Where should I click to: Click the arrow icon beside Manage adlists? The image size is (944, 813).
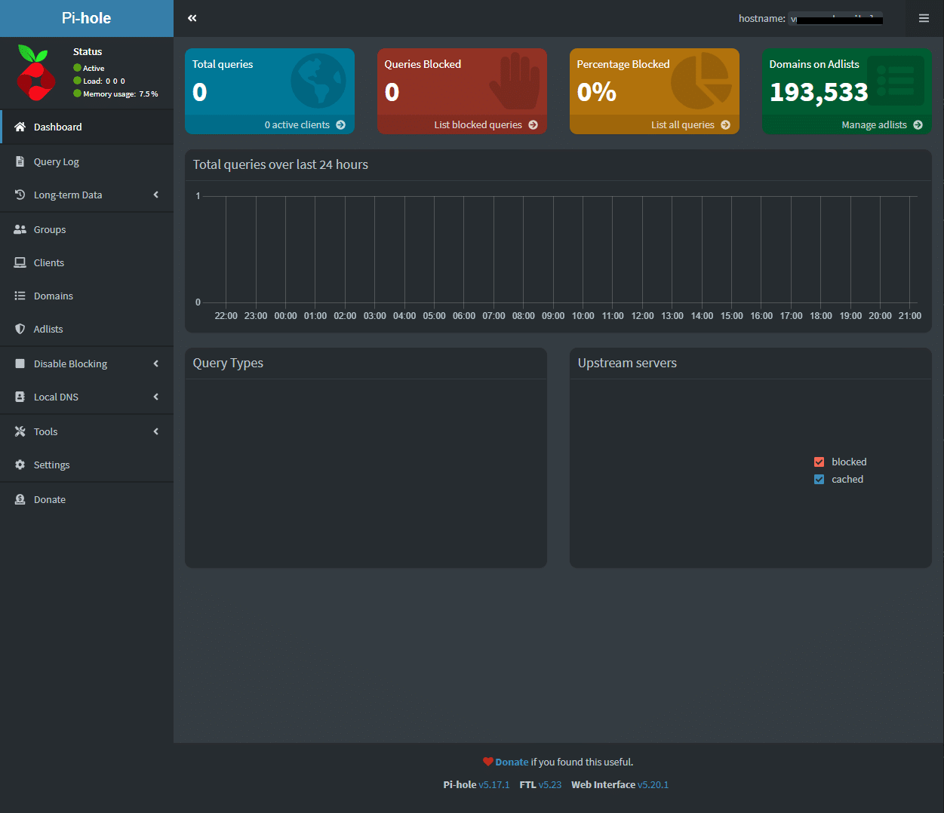[x=918, y=125]
